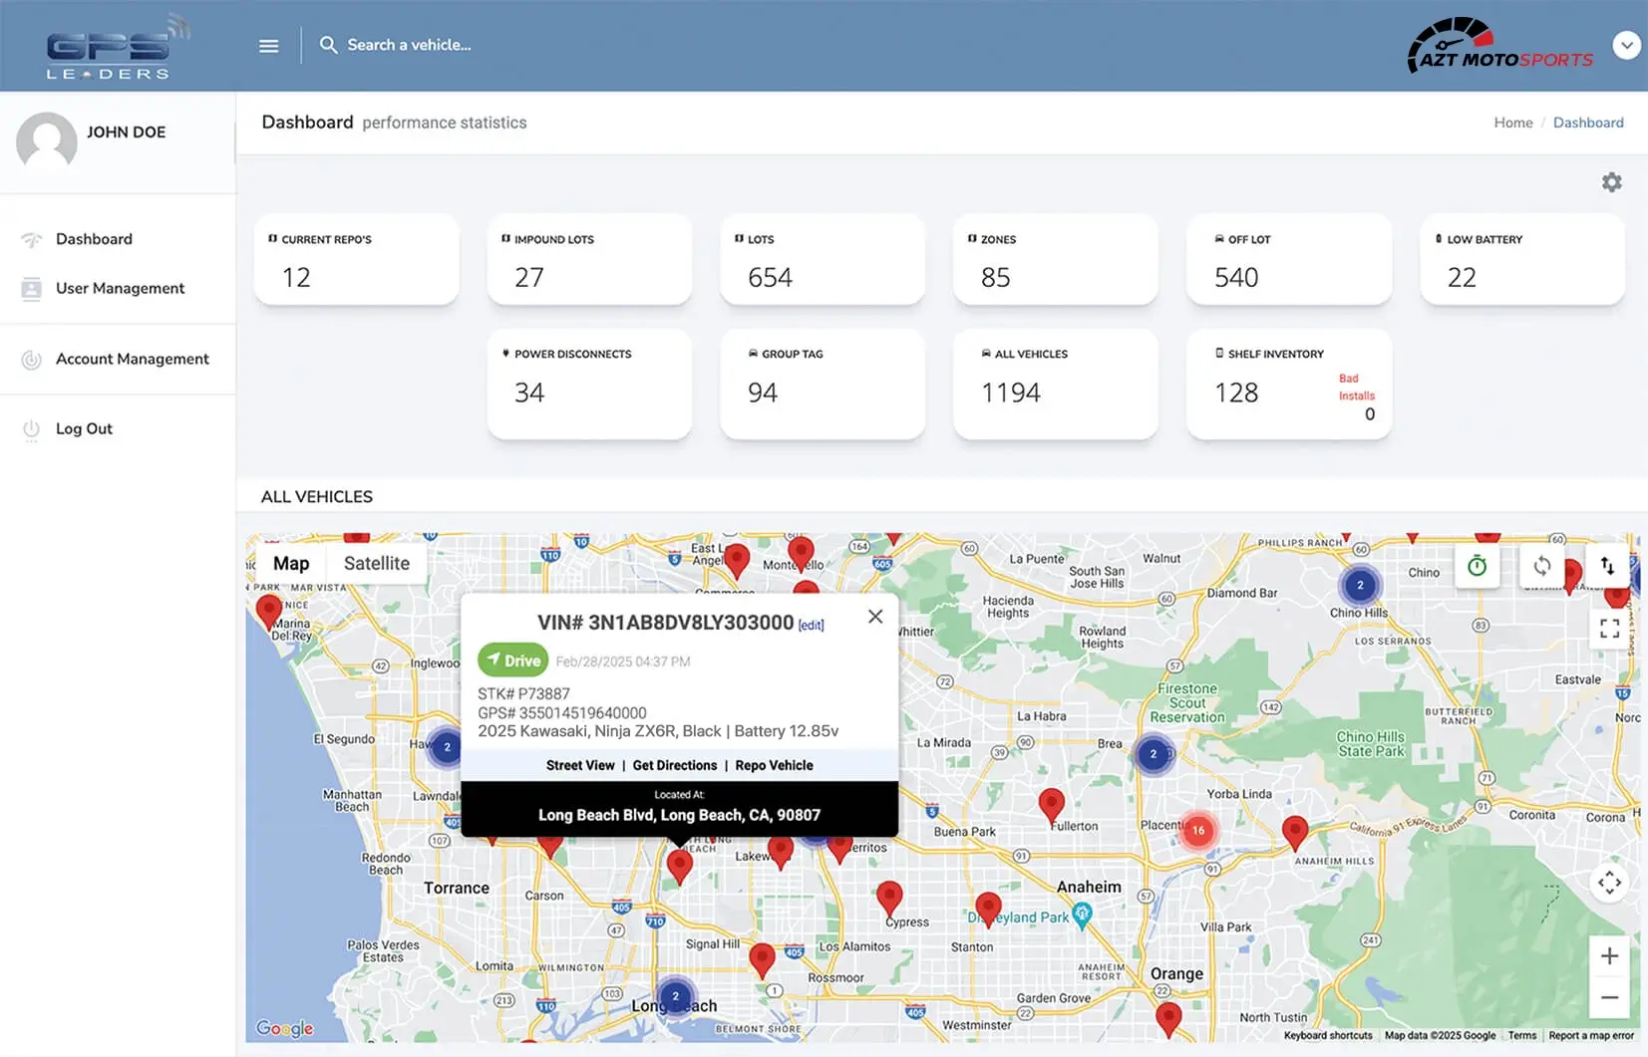Click the map pan control icon
The width and height of the screenshot is (1648, 1057).
click(1609, 883)
